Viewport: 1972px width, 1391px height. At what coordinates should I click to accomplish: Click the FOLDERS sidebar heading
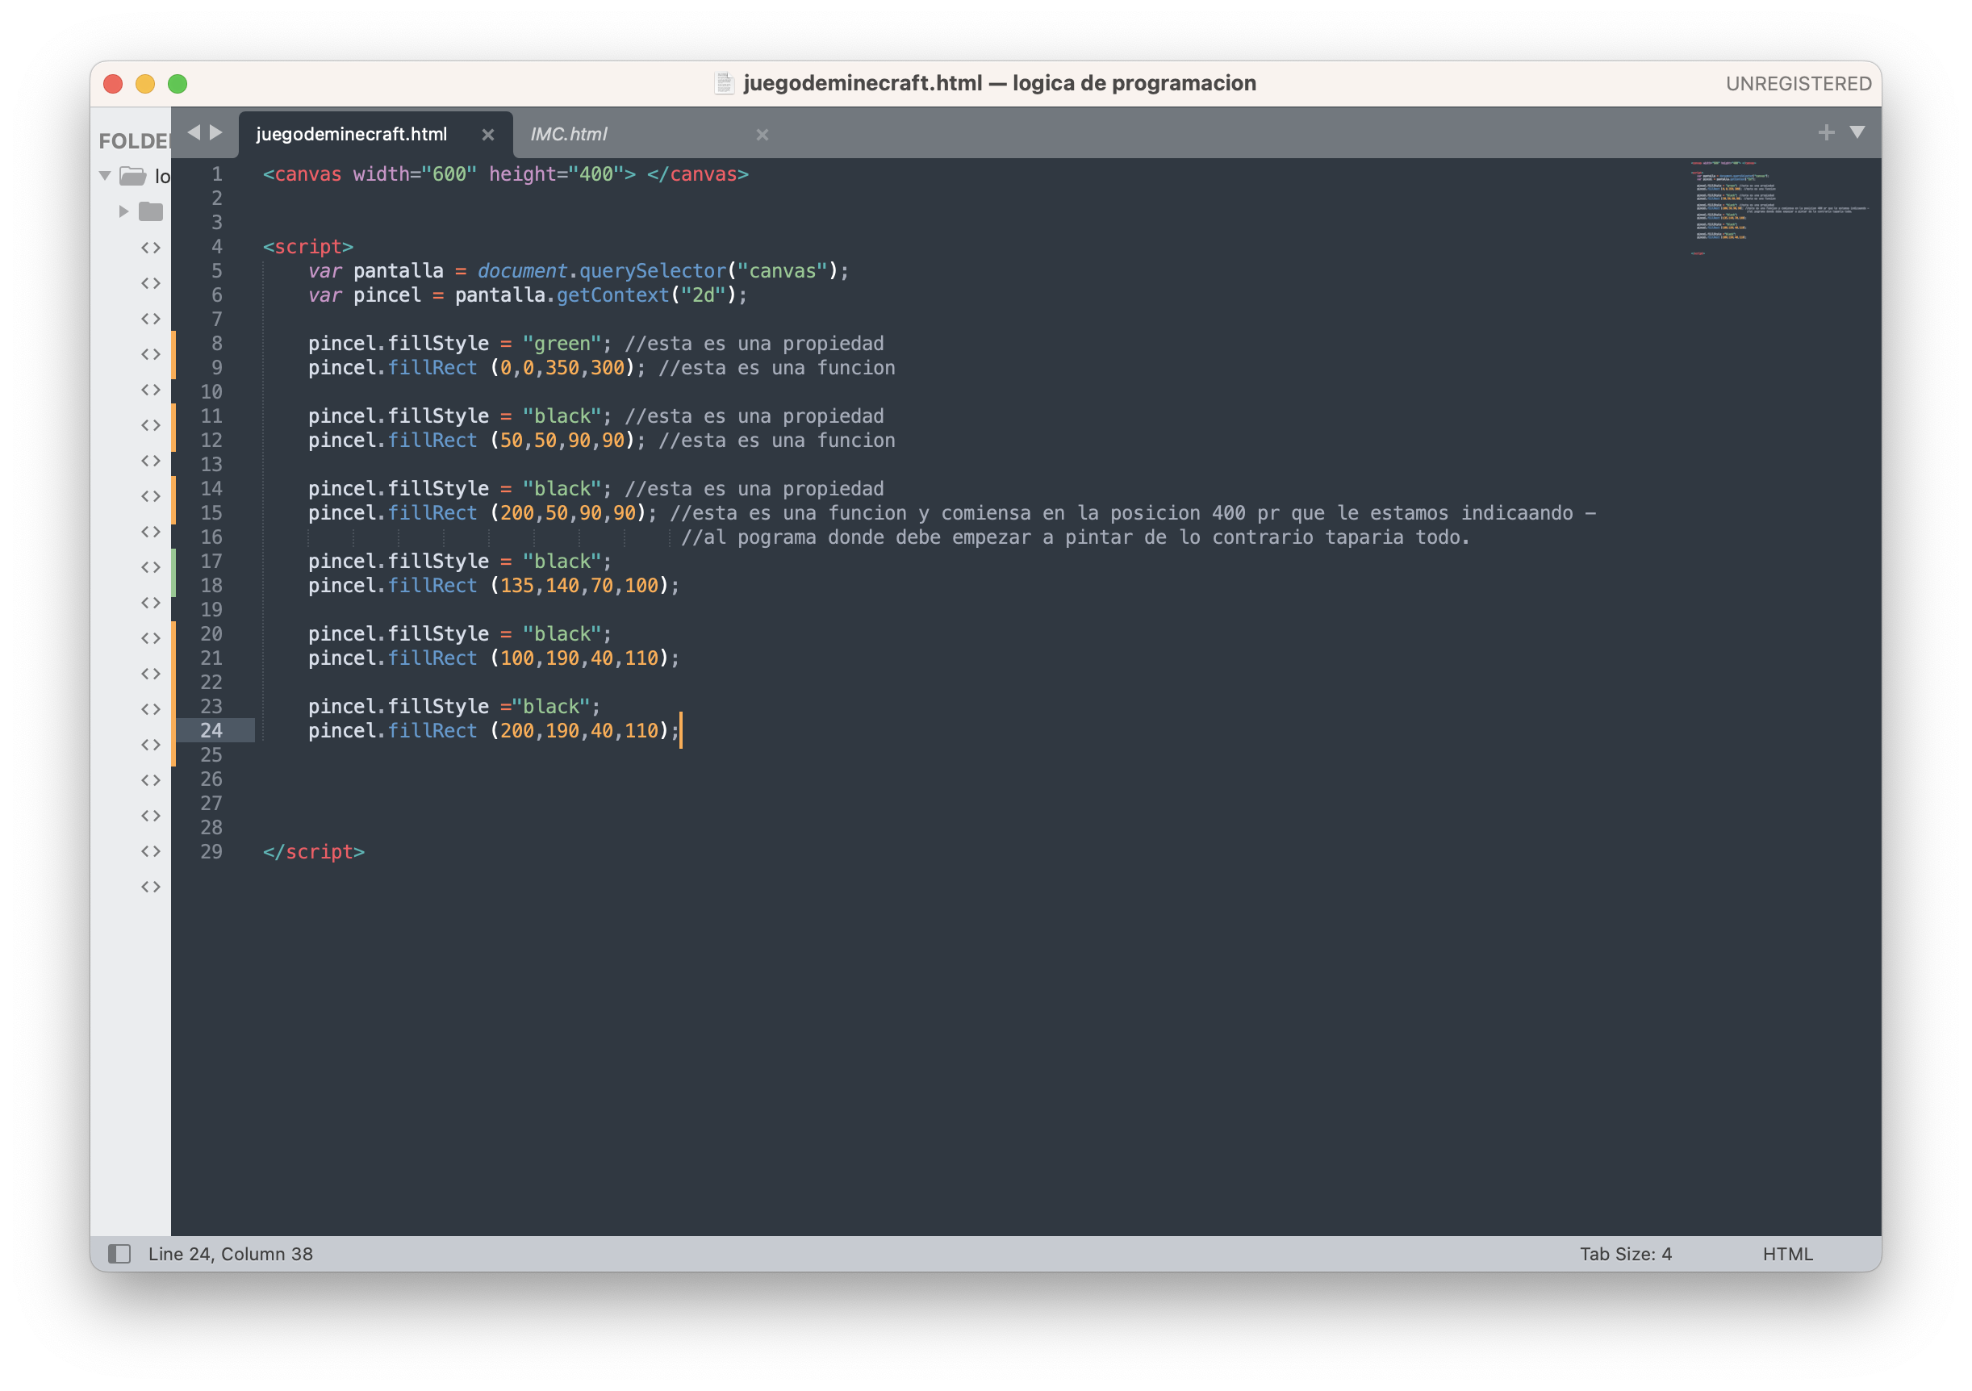[x=135, y=141]
